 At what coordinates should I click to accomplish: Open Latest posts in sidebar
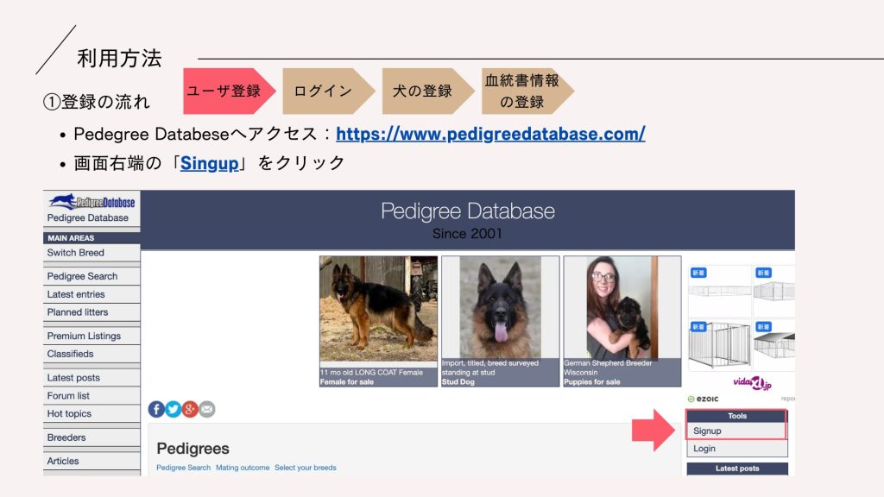[x=92, y=378]
